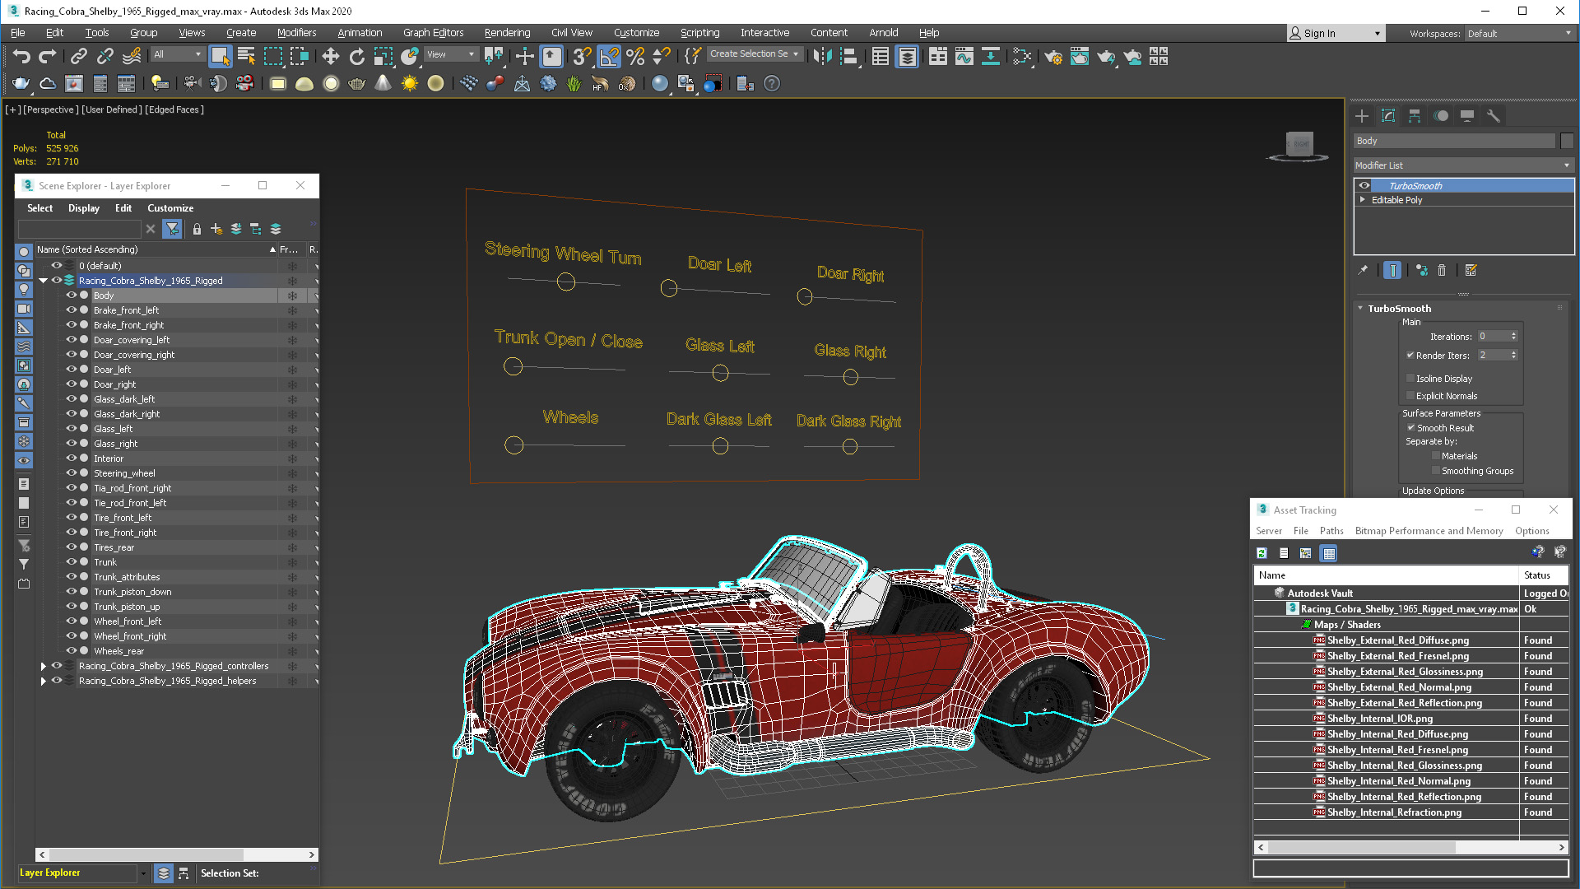Open Paths menu in Asset Tracking
Viewport: 1580px width, 889px height.
pos(1331,531)
